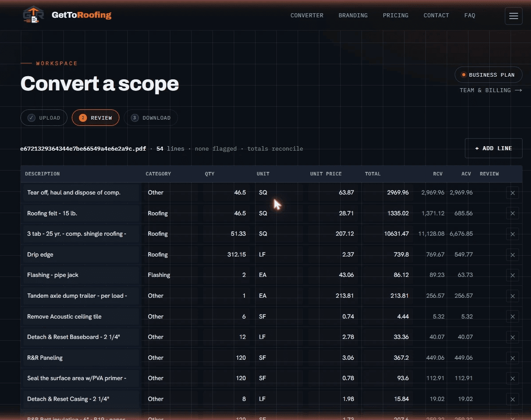Remove the Tear off, haul and dispose line
531x420 pixels.
(x=512, y=193)
